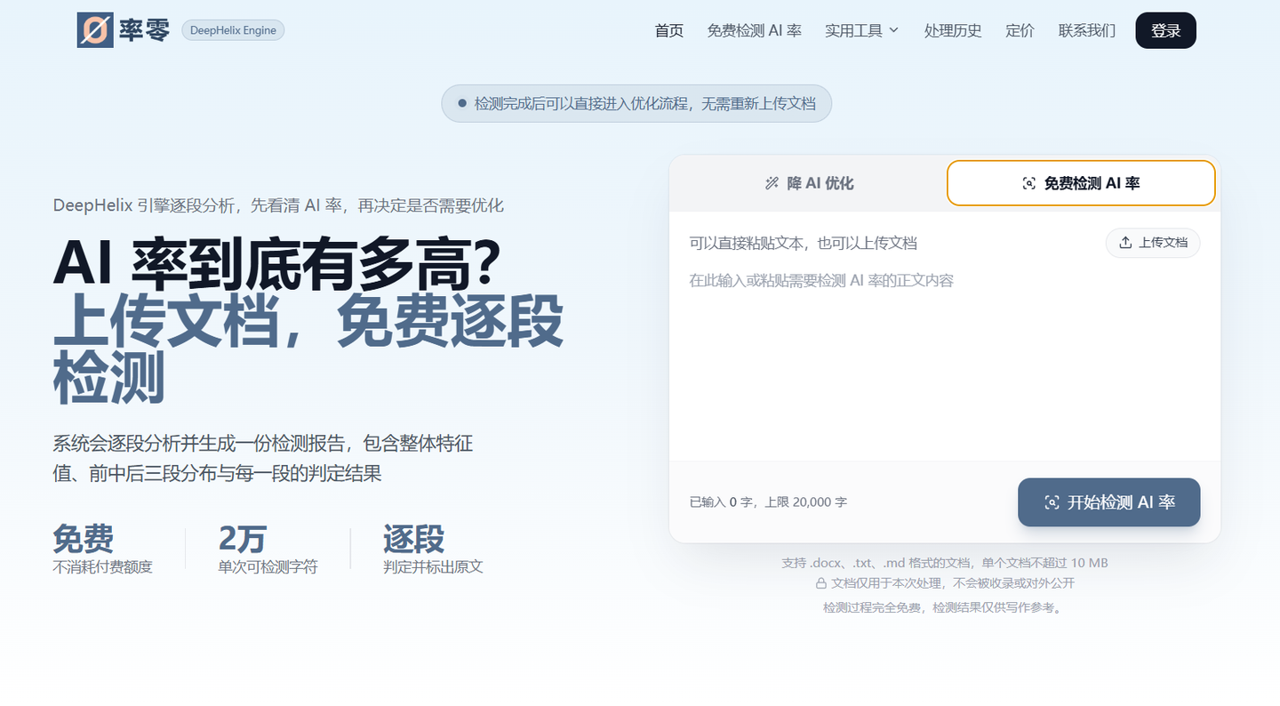Image resolution: width=1280 pixels, height=706 pixels.
Task: Click '单次可检测字符' caption
Action: (x=268, y=566)
